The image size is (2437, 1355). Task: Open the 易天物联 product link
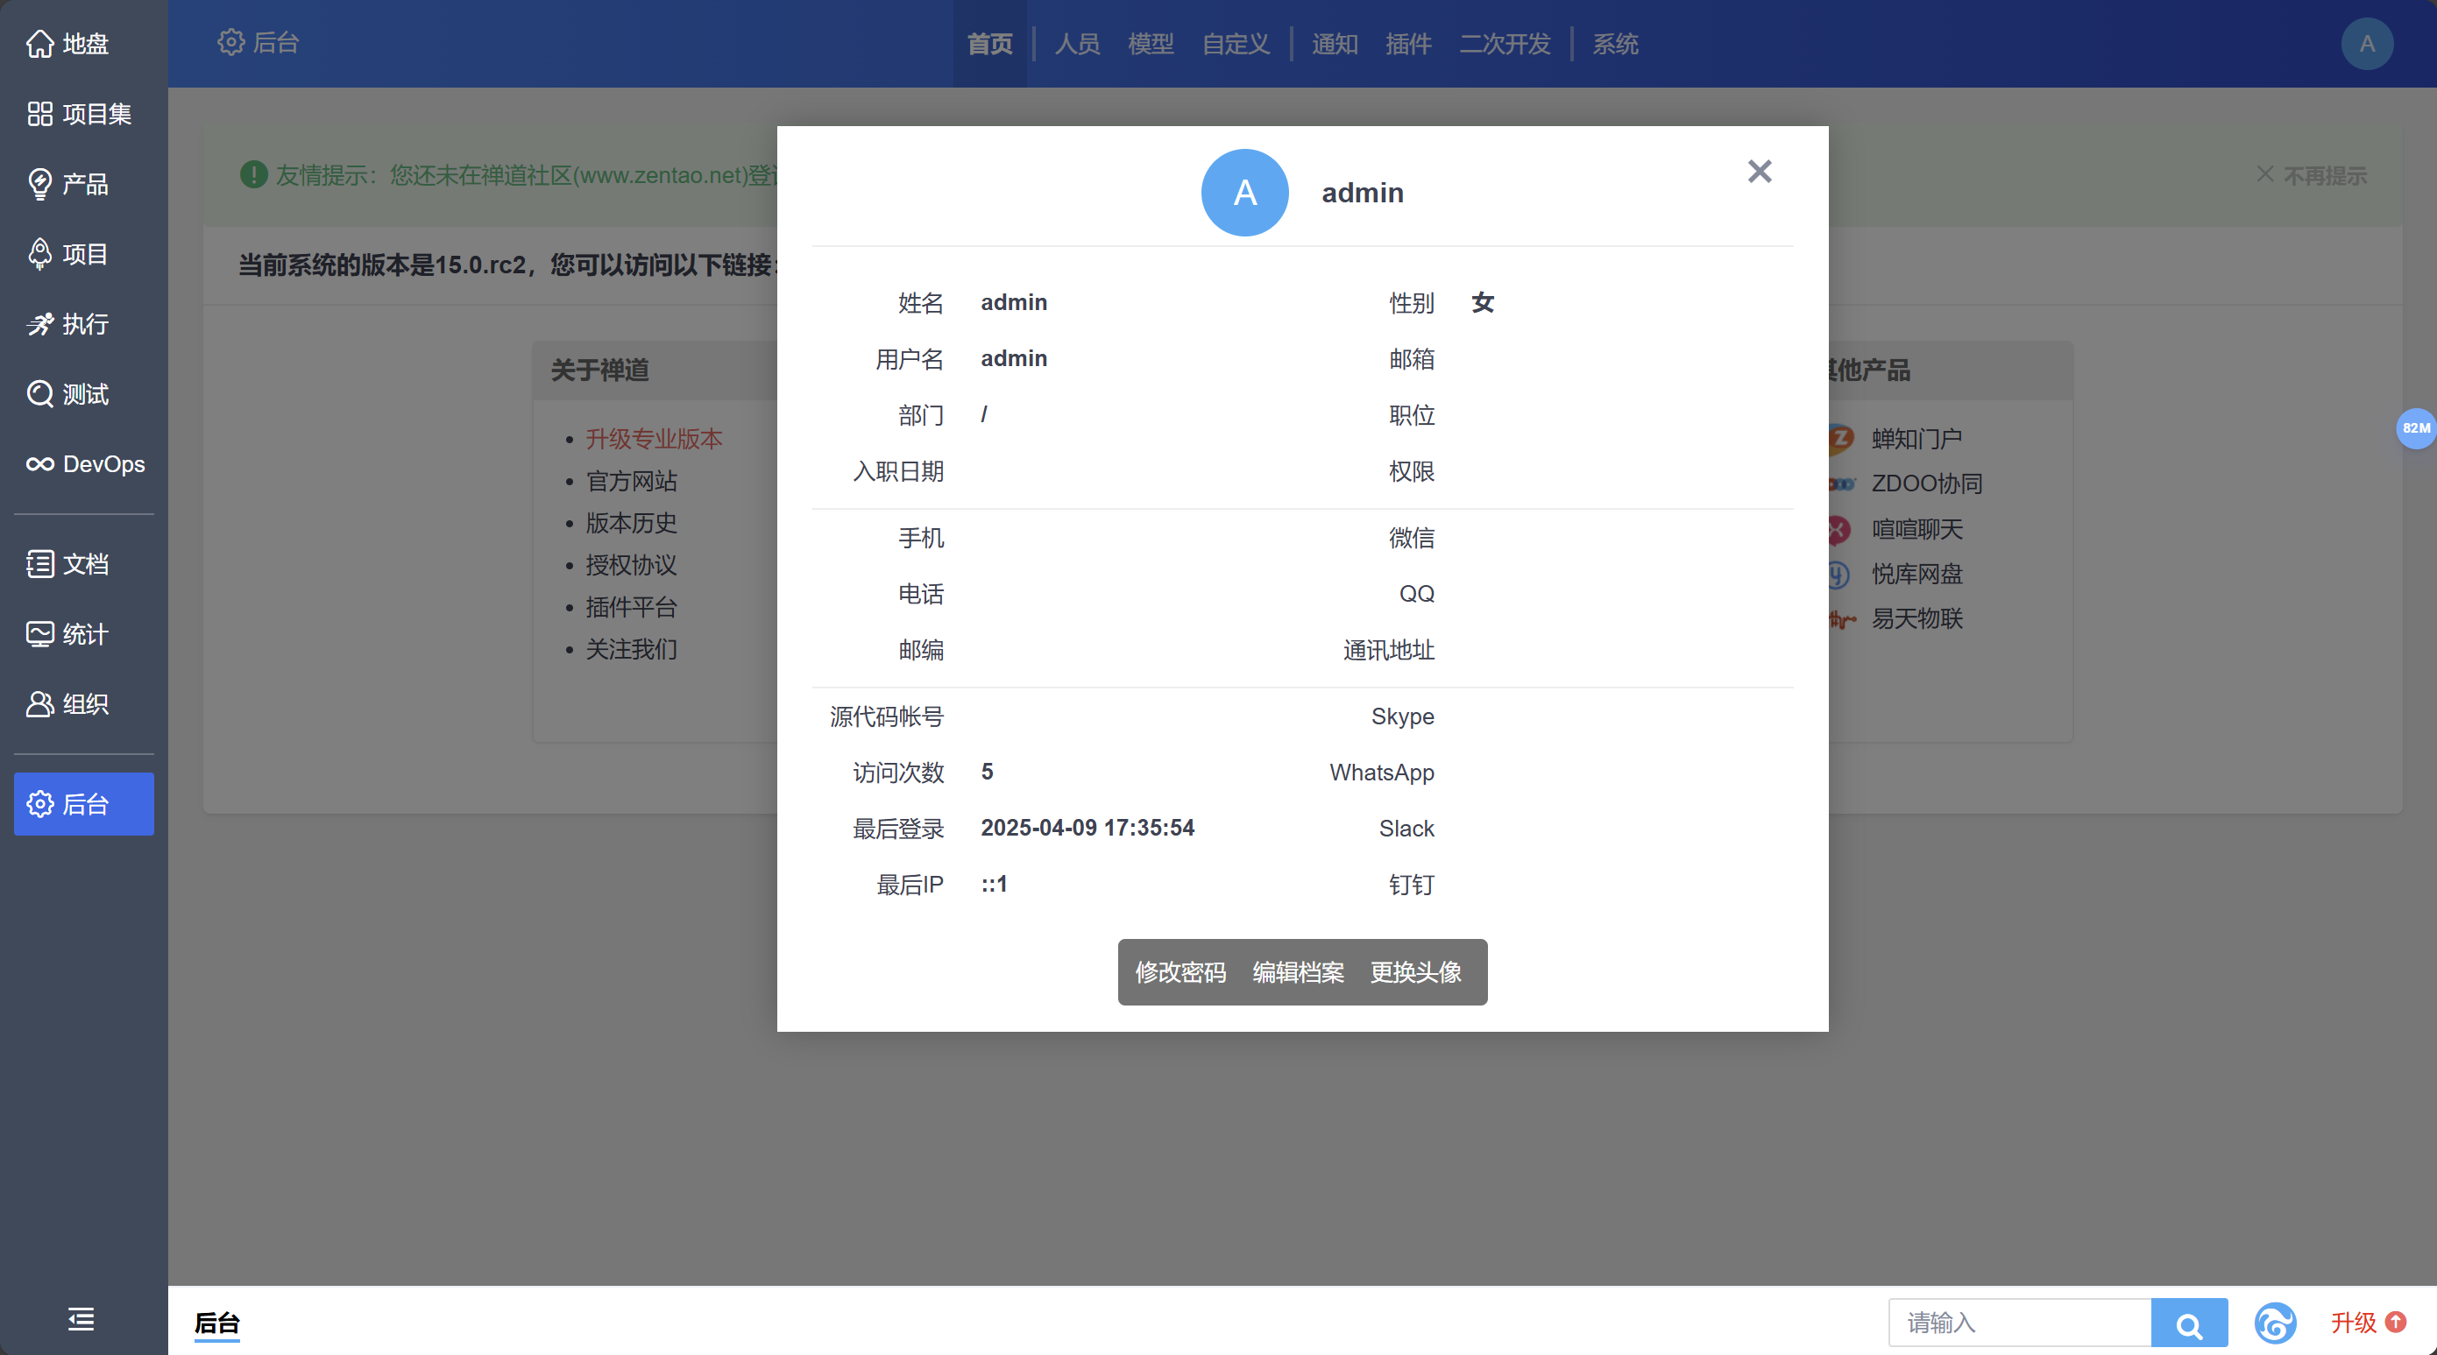pos(1916,618)
